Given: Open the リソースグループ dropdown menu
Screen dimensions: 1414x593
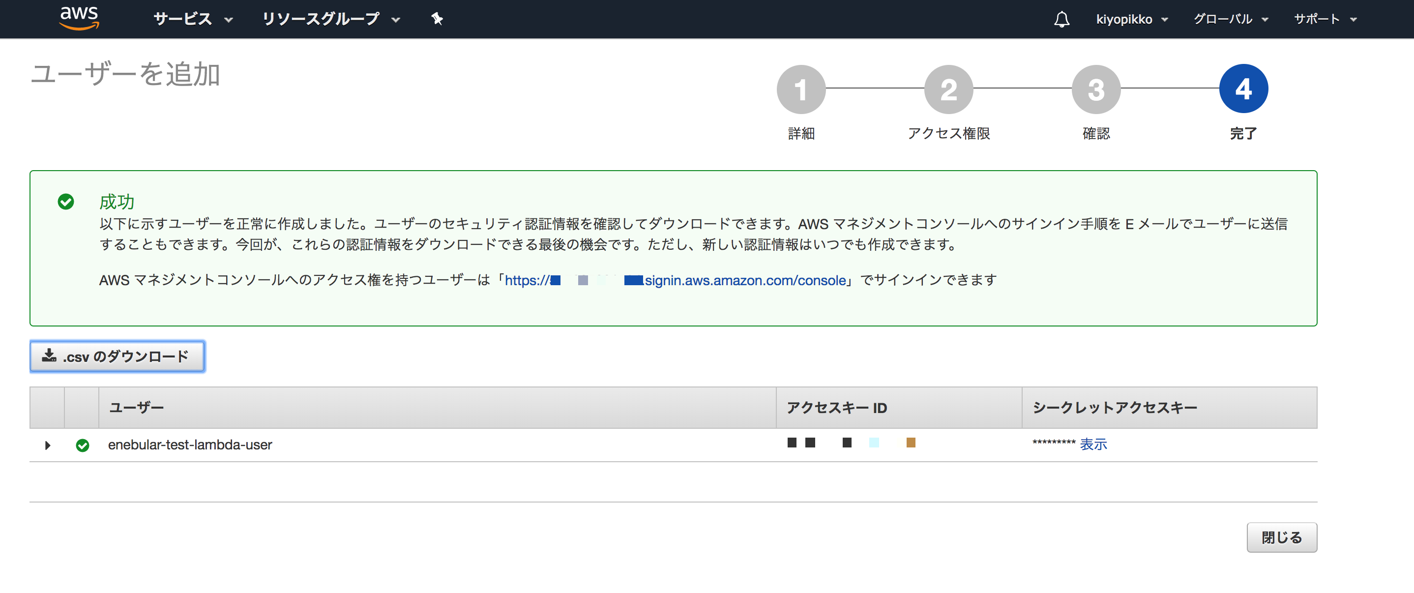Looking at the screenshot, I should 330,19.
